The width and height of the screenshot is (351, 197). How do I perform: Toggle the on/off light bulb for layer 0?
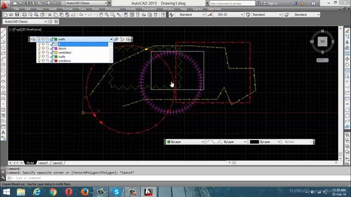39,44
